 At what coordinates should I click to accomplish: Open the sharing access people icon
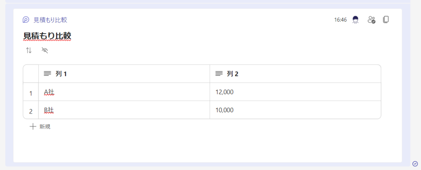[372, 20]
